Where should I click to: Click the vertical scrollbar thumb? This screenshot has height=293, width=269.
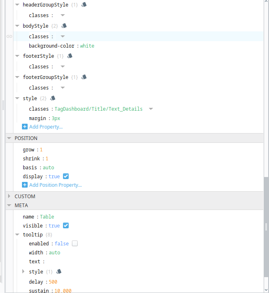266,227
